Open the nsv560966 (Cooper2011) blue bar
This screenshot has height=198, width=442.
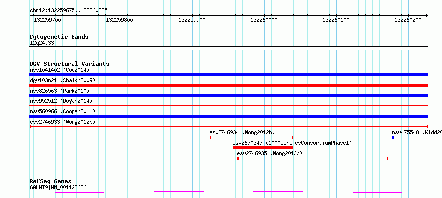pos(228,116)
